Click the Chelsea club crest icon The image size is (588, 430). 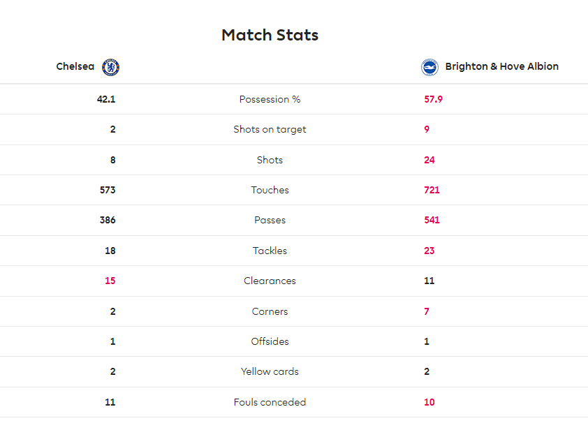coord(110,67)
